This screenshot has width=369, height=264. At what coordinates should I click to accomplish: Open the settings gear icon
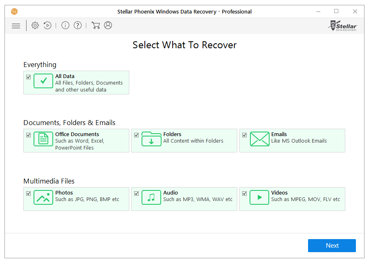pyautogui.click(x=35, y=25)
